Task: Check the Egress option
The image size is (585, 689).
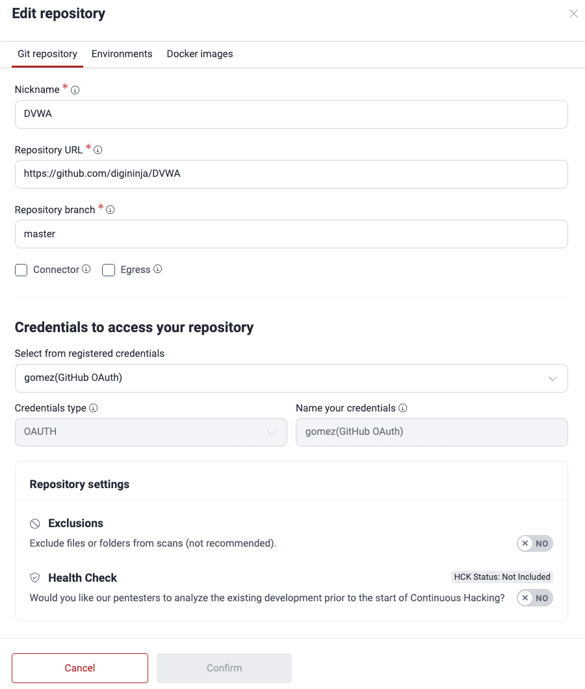Action: click(109, 270)
